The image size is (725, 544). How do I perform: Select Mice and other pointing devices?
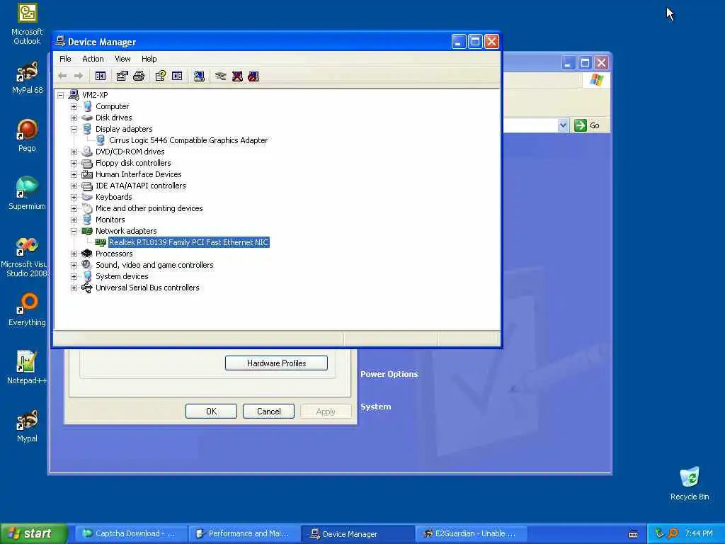click(149, 208)
